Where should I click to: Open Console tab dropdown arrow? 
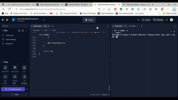pos(123,26)
